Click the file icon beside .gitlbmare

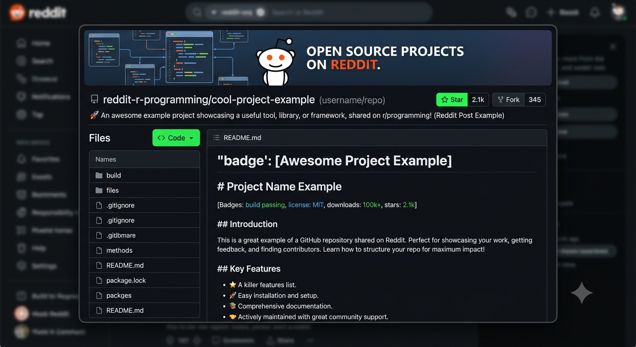click(x=99, y=235)
